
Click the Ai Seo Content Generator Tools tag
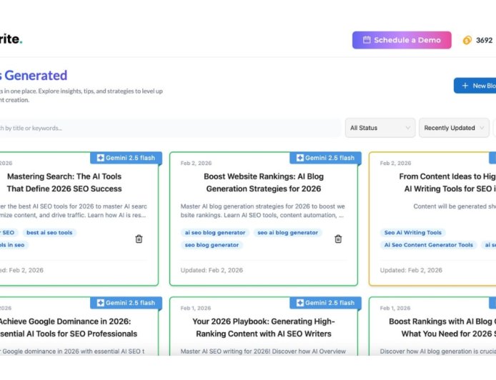click(x=428, y=245)
